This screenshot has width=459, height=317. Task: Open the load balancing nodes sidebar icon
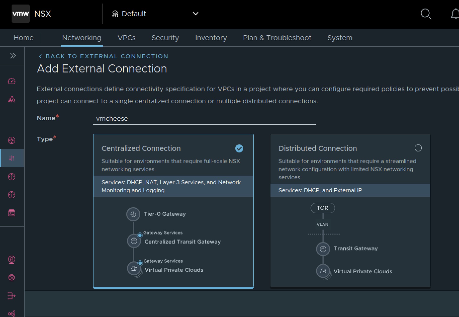tap(12, 313)
